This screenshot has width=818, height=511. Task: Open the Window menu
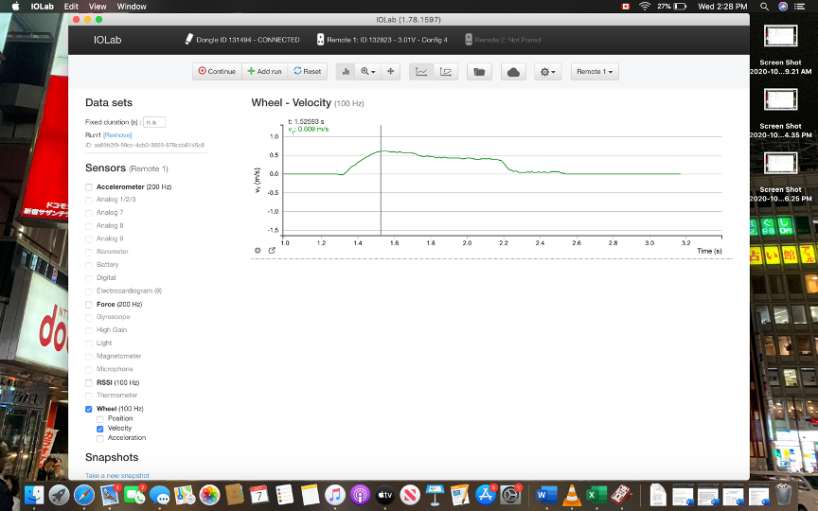(x=132, y=7)
